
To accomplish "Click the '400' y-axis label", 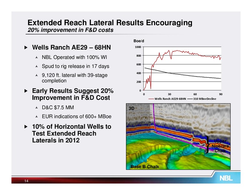I will pos(139,73).
